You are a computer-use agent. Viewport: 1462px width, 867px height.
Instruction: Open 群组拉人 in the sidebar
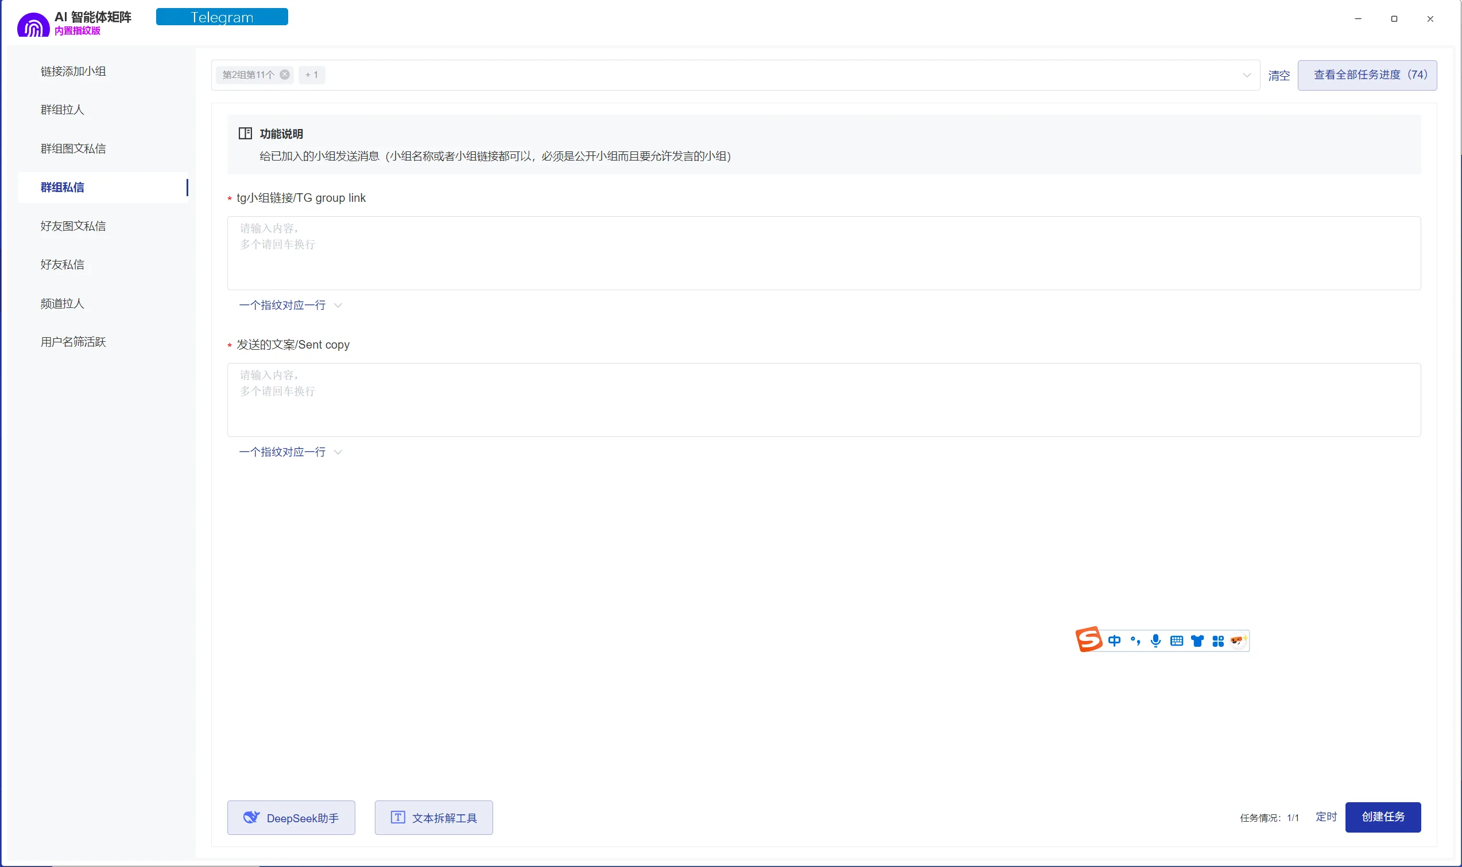63,110
